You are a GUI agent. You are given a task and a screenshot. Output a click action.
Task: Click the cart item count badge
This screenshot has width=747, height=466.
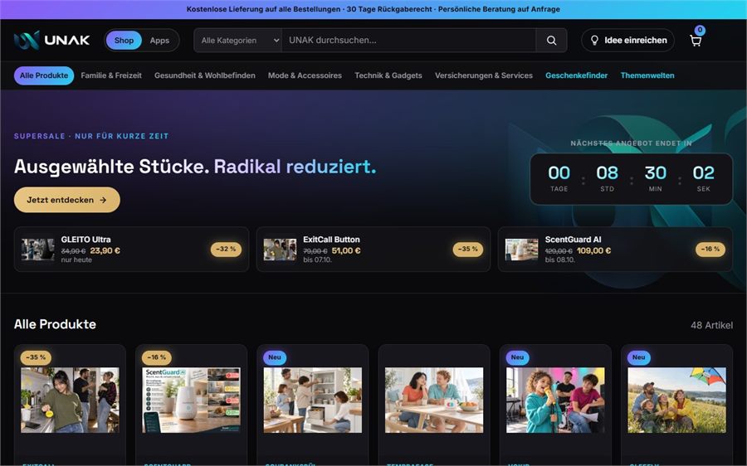coord(700,30)
